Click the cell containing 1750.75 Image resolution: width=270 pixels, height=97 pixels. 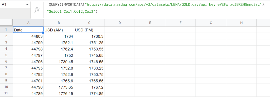(x=89, y=75)
